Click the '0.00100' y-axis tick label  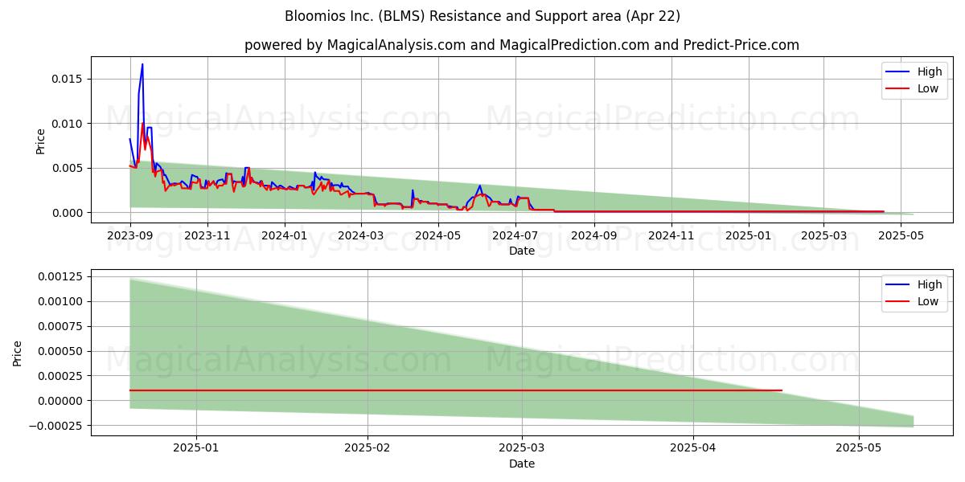[x=62, y=301]
